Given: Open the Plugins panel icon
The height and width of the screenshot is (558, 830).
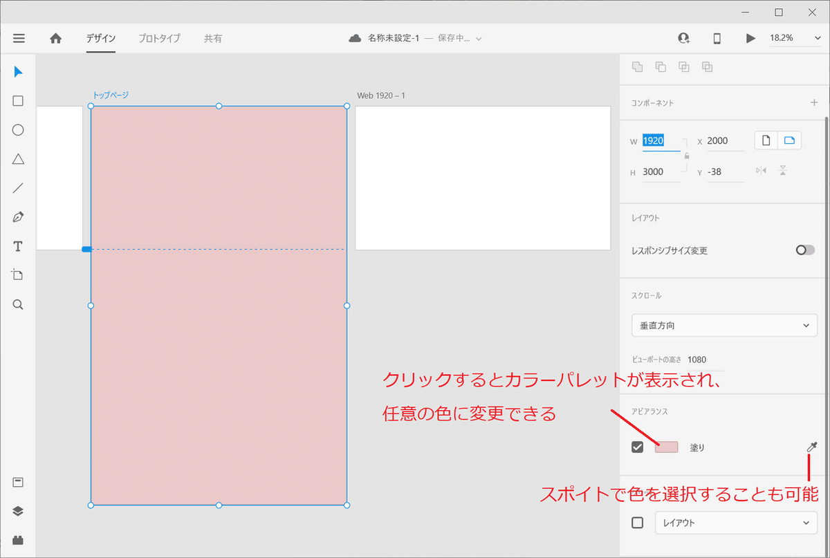Looking at the screenshot, I should point(19,540).
